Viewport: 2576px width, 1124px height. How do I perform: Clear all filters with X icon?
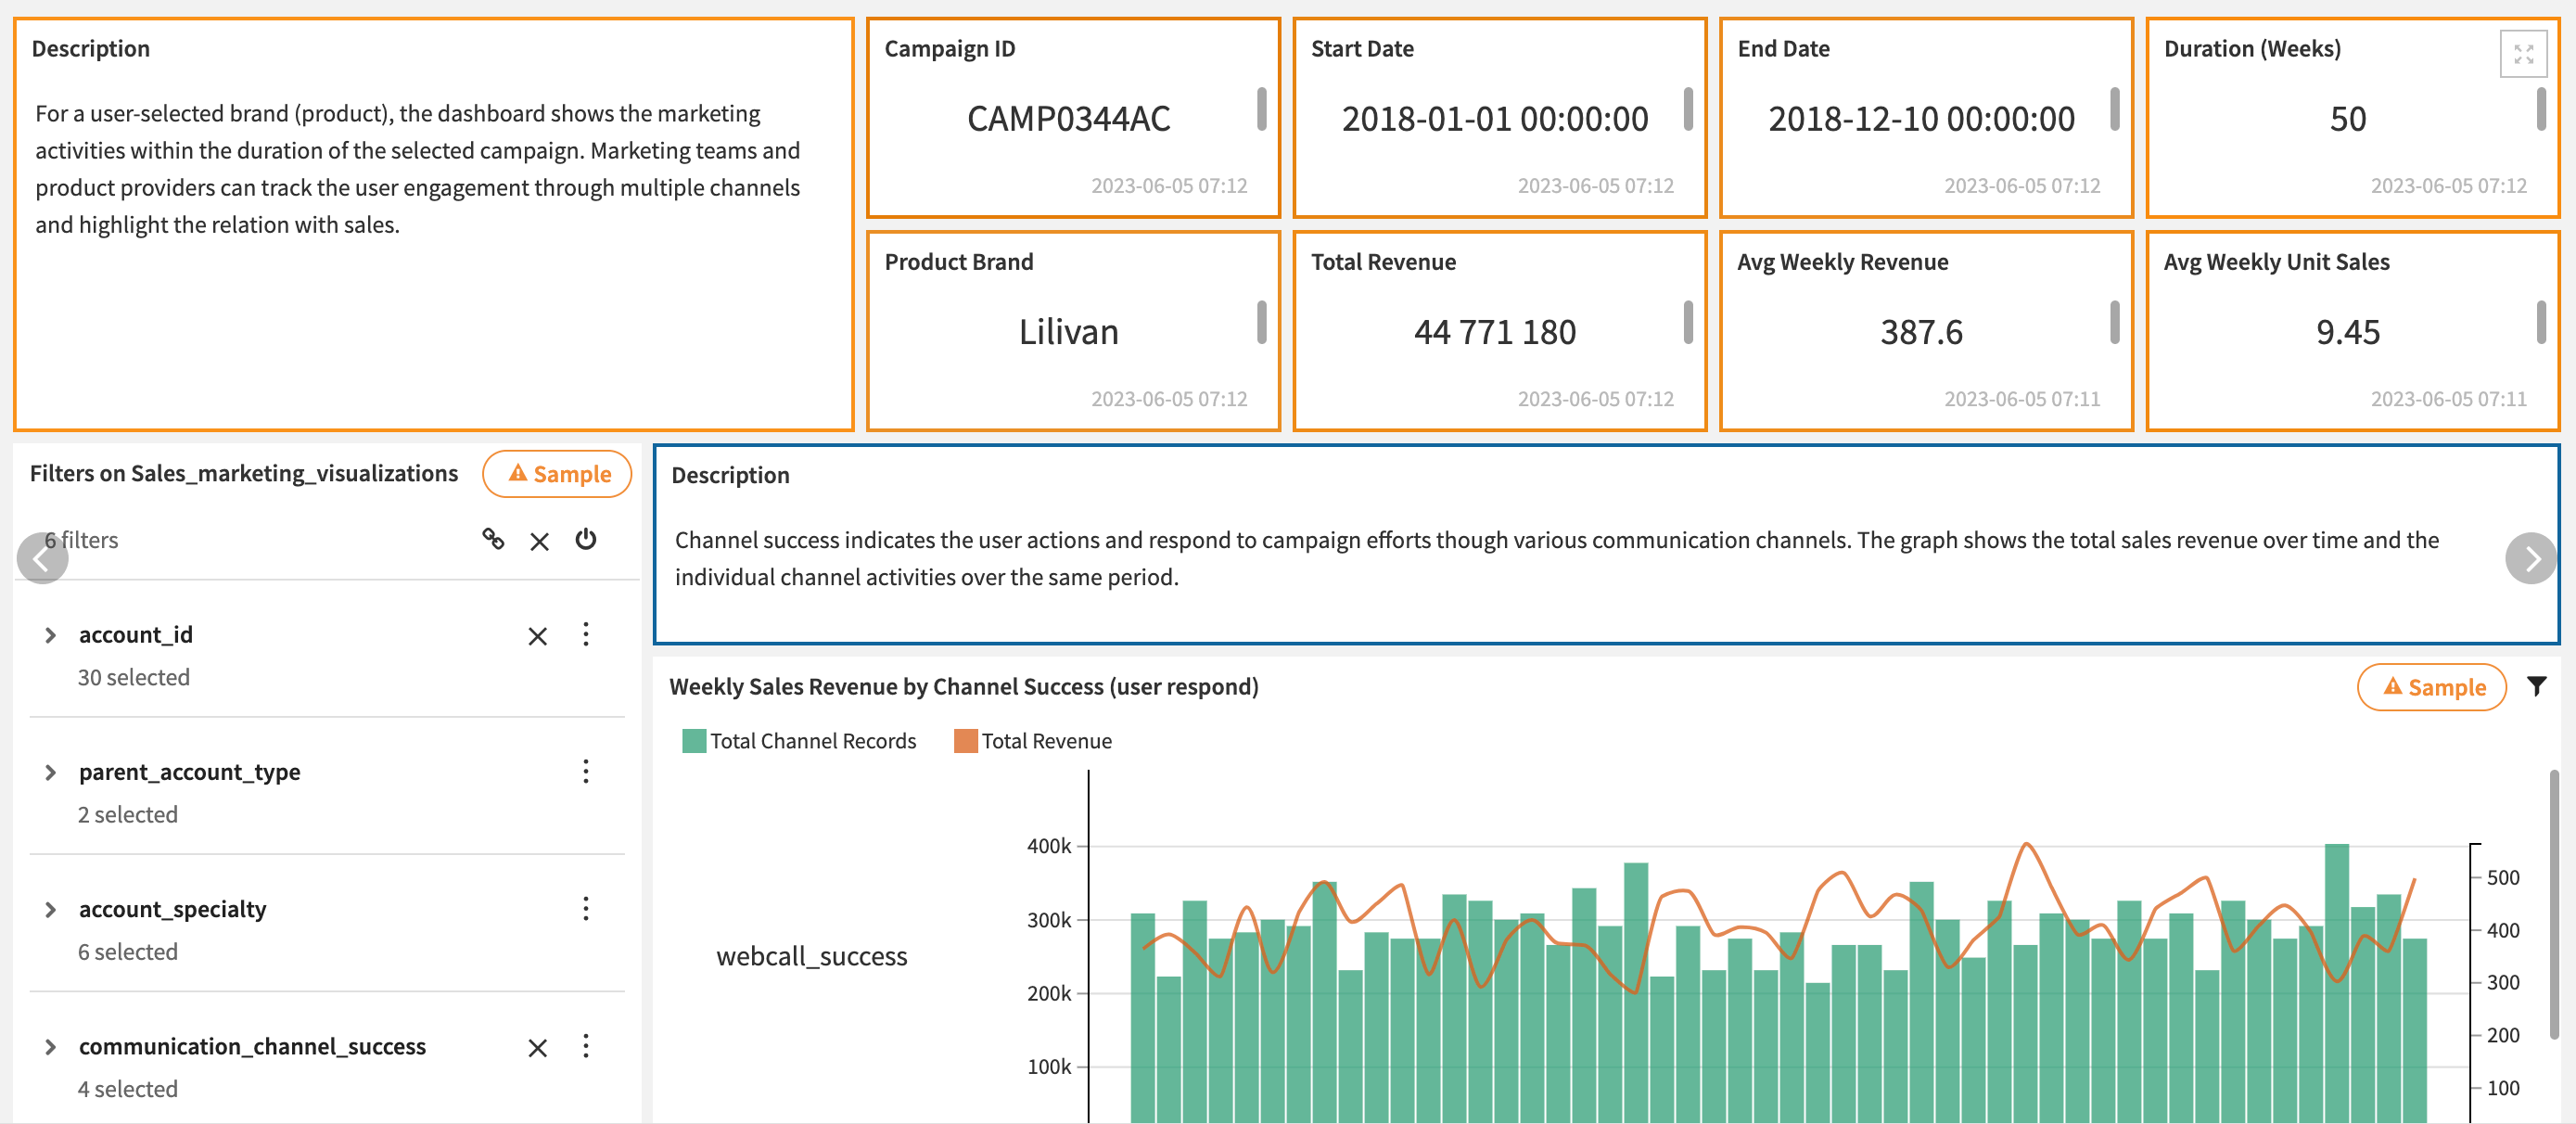point(539,542)
